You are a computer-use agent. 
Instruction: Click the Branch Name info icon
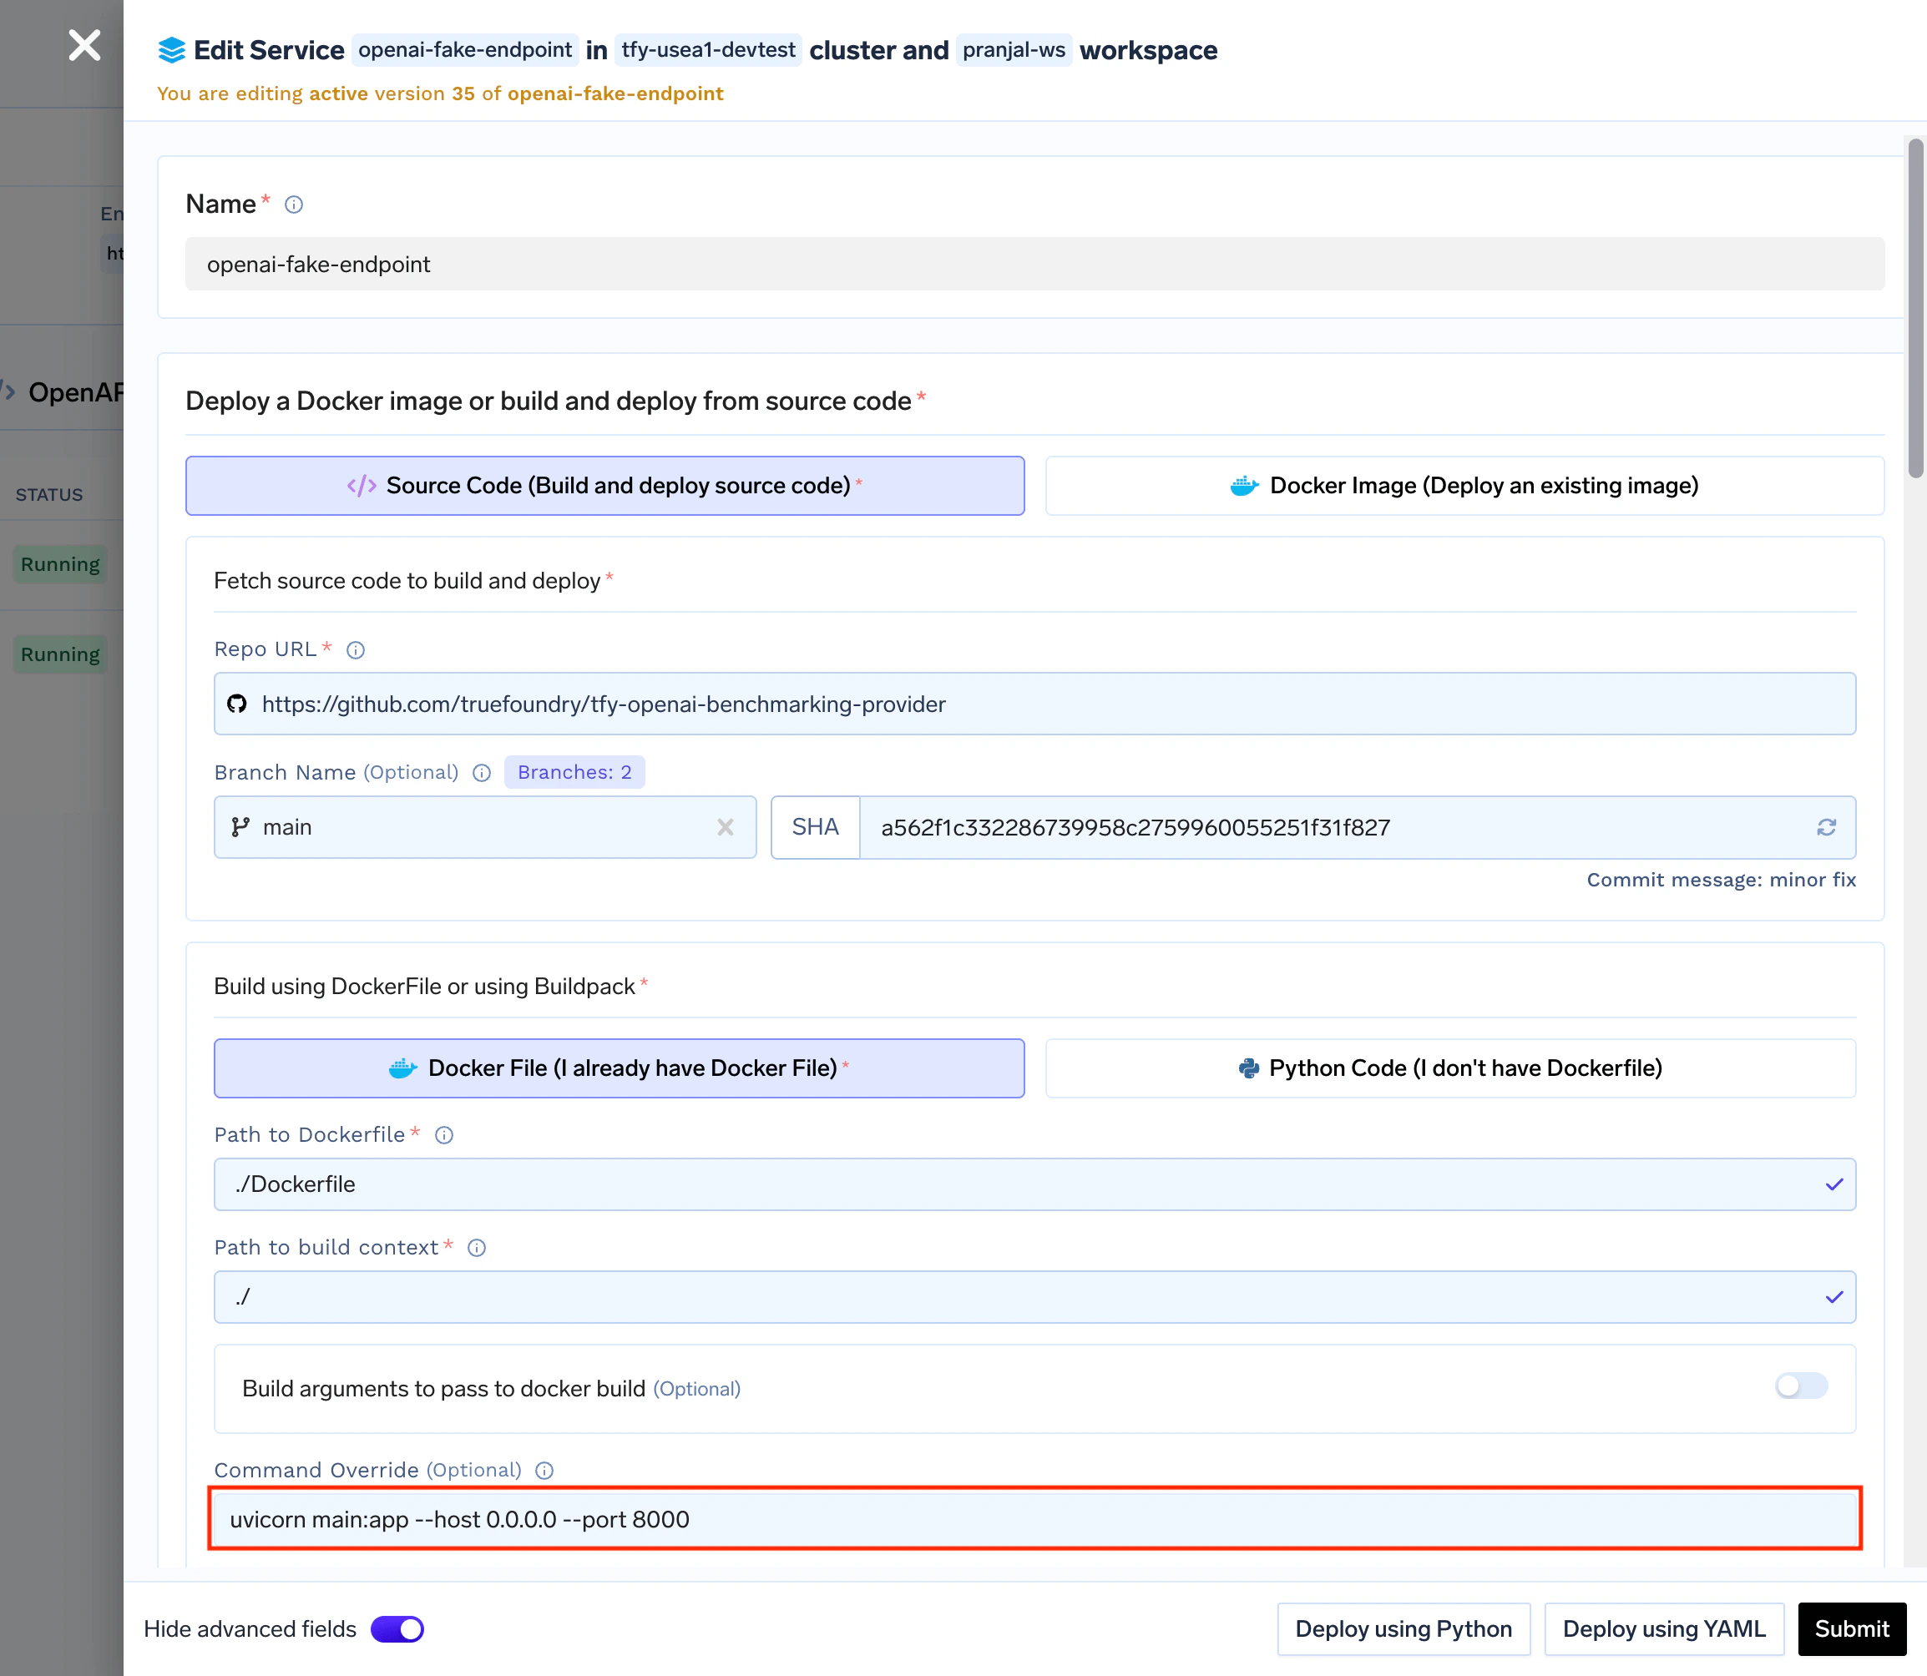point(482,773)
